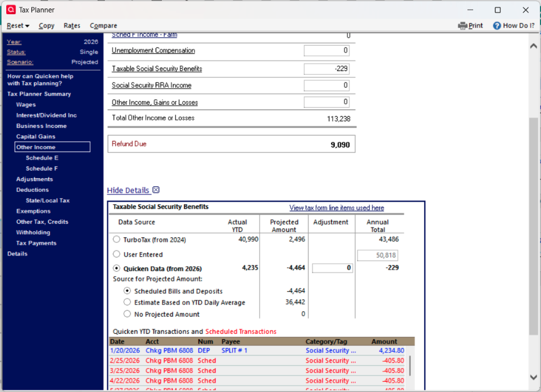Select the TurboTax (from 2024) radio button

(x=117, y=239)
